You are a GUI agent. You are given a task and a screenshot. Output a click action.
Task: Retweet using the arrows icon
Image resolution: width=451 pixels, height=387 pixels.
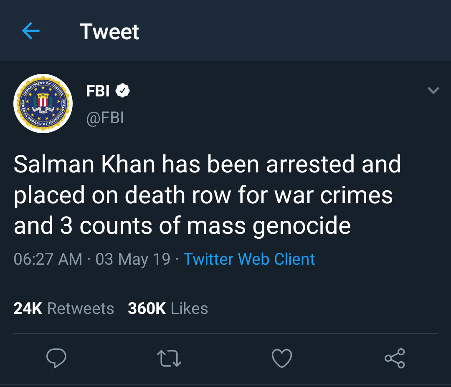[169, 359]
